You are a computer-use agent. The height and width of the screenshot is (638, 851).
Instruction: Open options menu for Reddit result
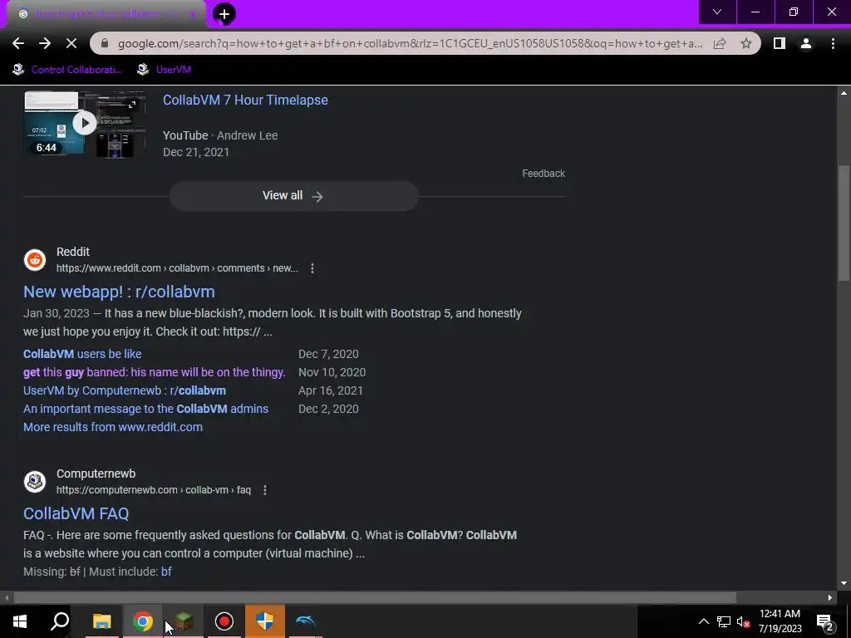(312, 268)
